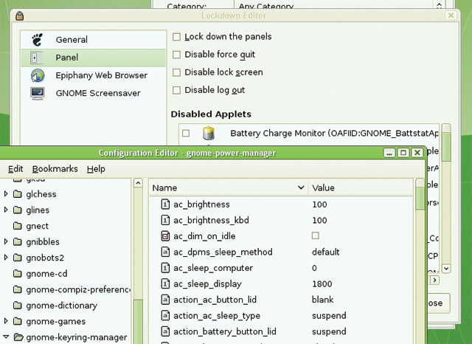Image resolution: width=472 pixels, height=344 pixels.
Task: Click the action_ac_button_lid key icon
Action: [165, 300]
